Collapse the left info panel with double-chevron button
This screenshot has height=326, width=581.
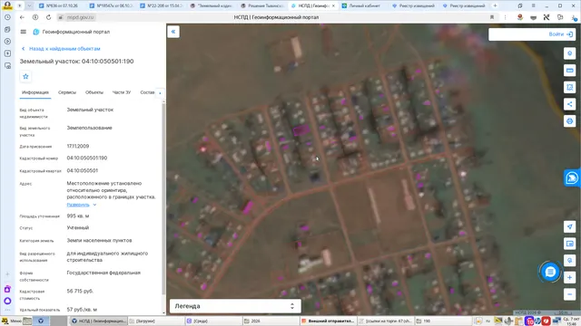point(173,32)
